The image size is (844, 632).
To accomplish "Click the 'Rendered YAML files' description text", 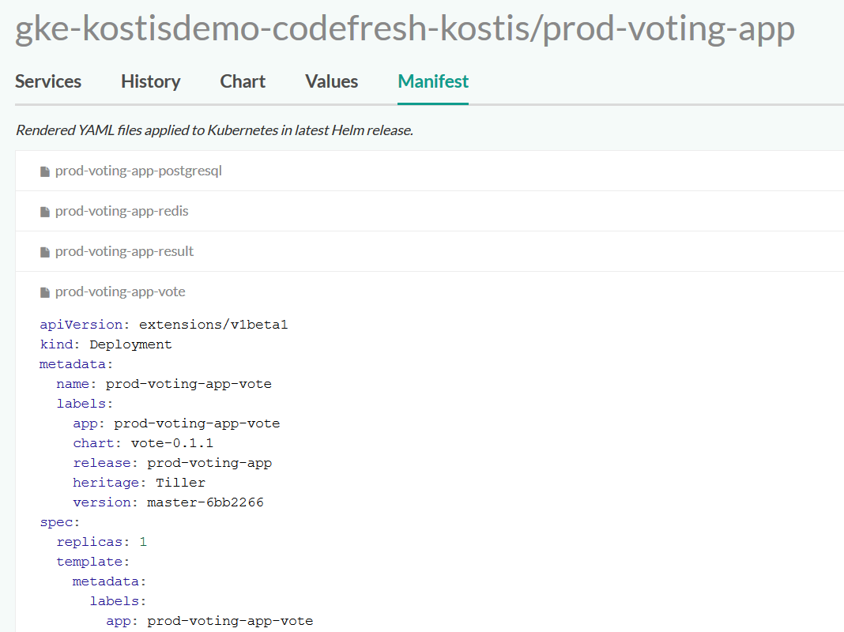I will coord(214,130).
